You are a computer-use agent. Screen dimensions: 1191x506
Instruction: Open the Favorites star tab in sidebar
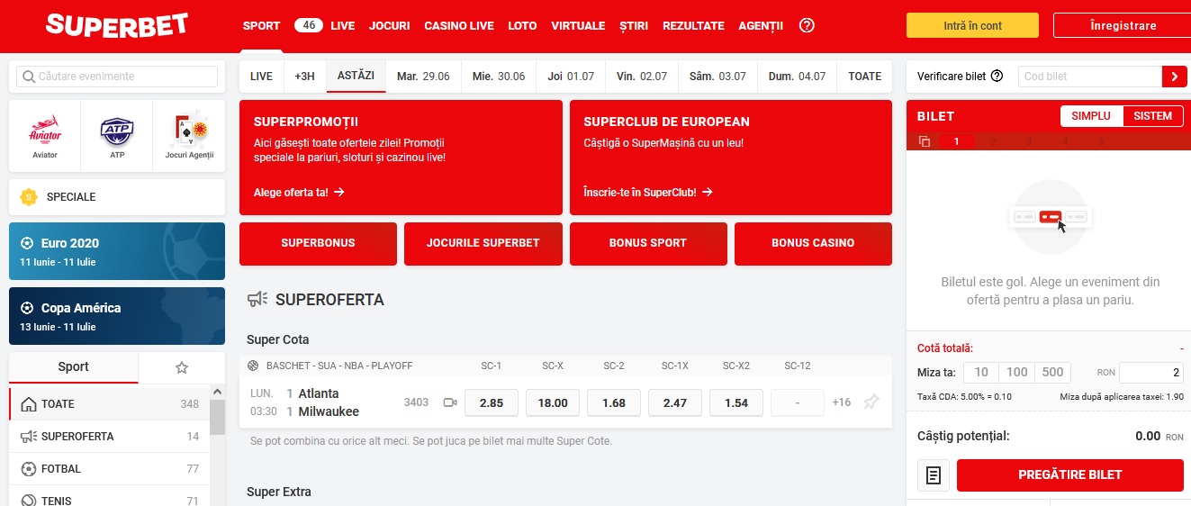coord(182,367)
